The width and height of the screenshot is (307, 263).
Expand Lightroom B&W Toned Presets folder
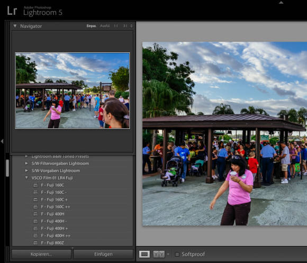[x=26, y=156]
